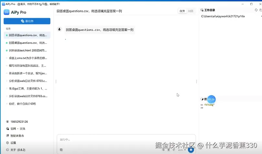Open 官网 · 交流 link
This screenshot has height=154, width=262.
click(18, 128)
